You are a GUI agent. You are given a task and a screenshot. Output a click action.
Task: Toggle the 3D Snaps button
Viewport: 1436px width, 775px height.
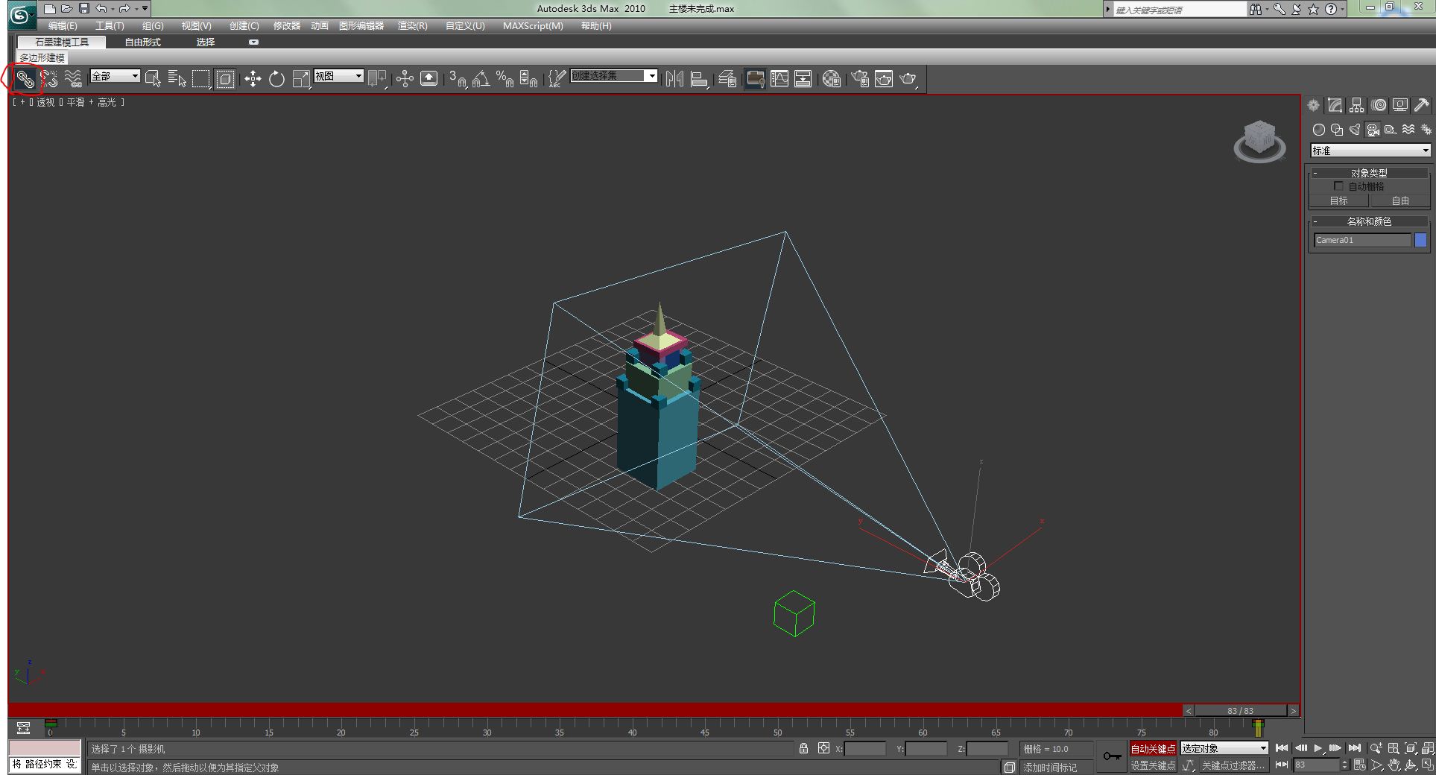click(x=458, y=79)
